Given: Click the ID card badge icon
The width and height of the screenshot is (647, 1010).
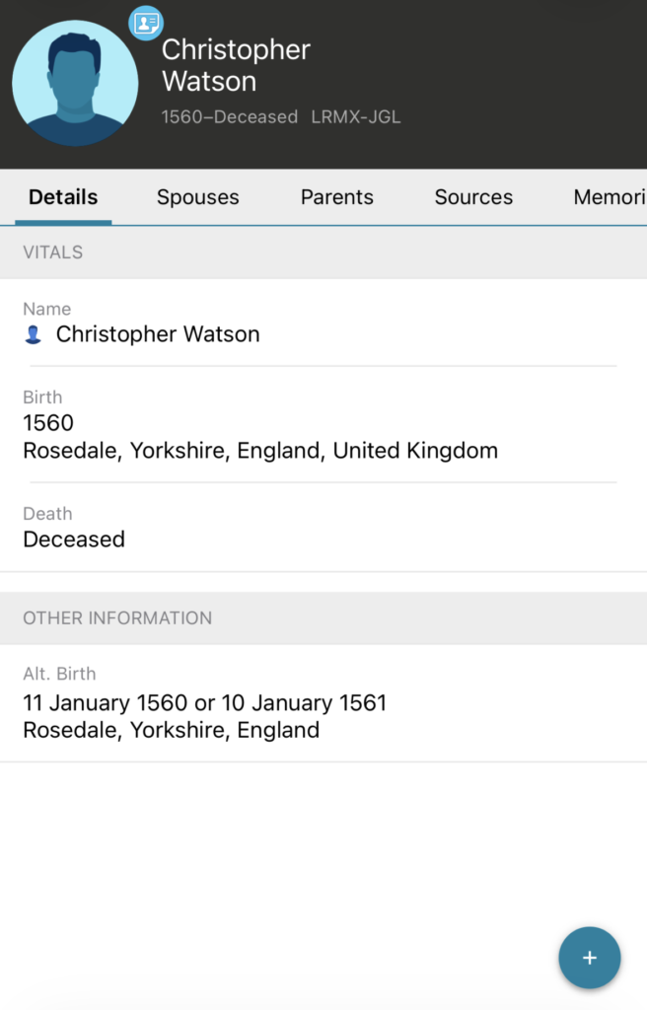Looking at the screenshot, I should point(146,22).
